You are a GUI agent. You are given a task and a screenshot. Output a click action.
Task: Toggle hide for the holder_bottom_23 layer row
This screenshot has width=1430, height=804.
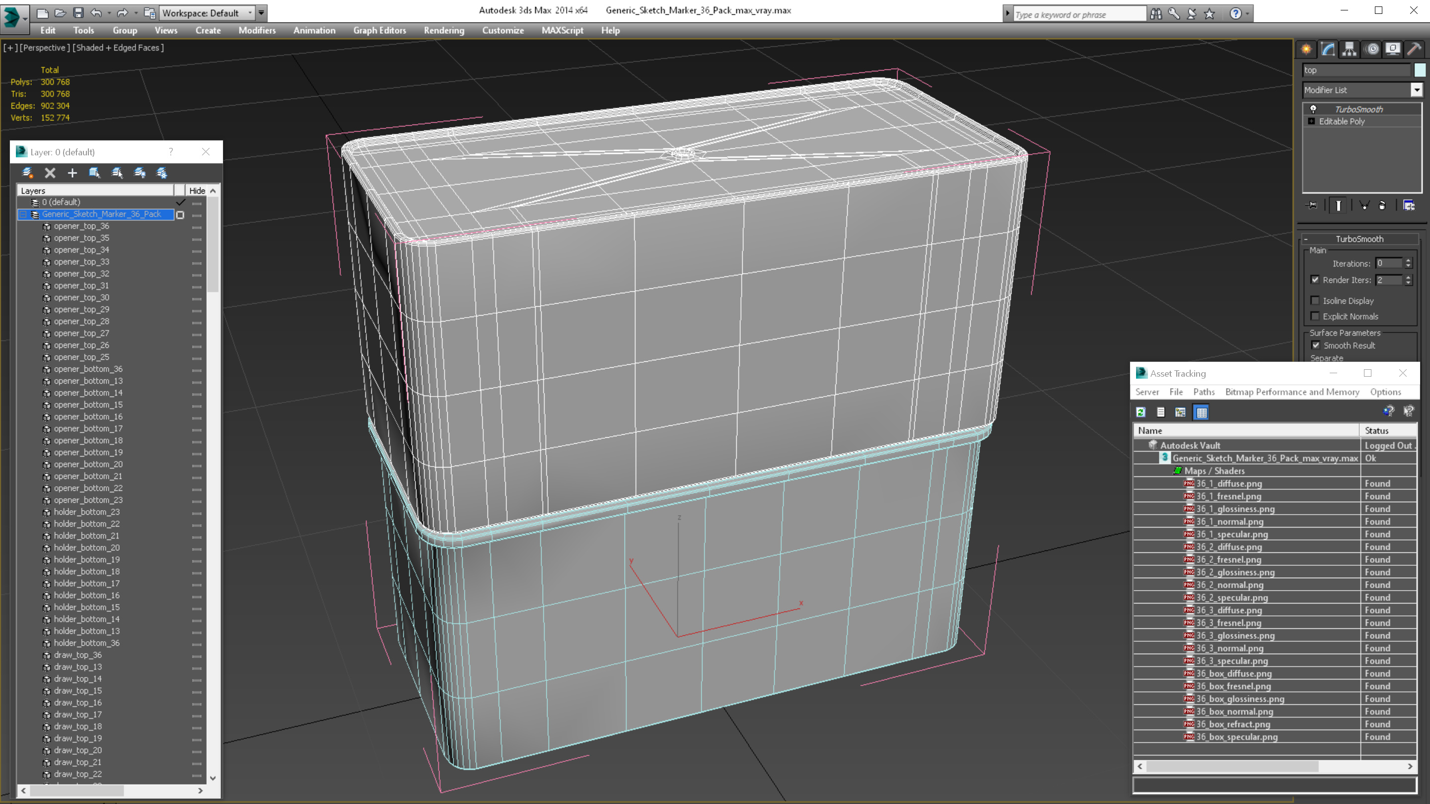click(x=197, y=513)
